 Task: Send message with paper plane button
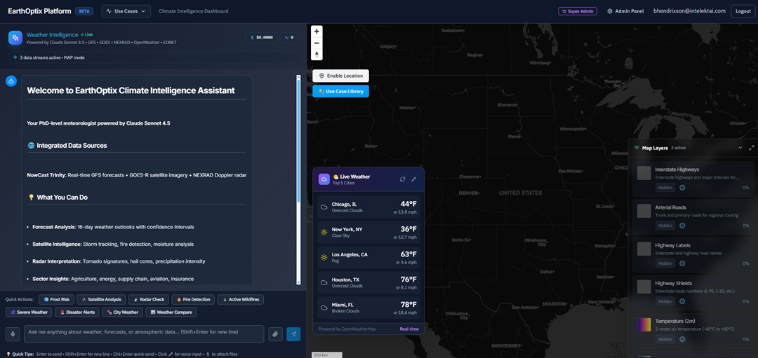click(293, 334)
